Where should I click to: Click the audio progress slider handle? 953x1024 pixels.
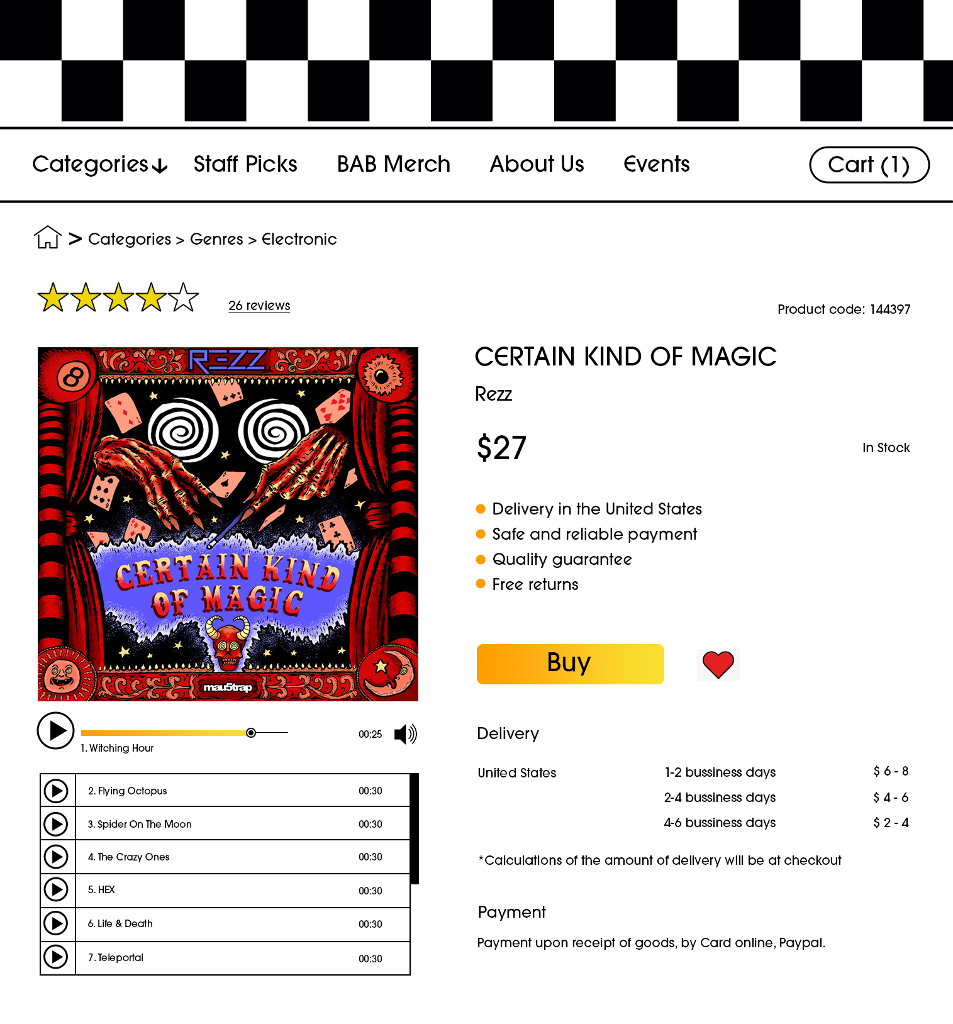[x=251, y=733]
